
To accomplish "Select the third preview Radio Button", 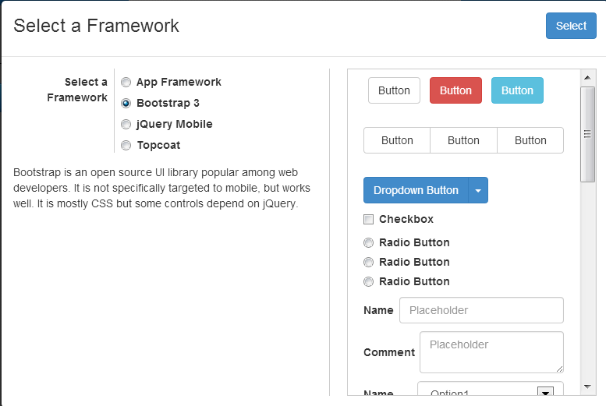I will [369, 281].
